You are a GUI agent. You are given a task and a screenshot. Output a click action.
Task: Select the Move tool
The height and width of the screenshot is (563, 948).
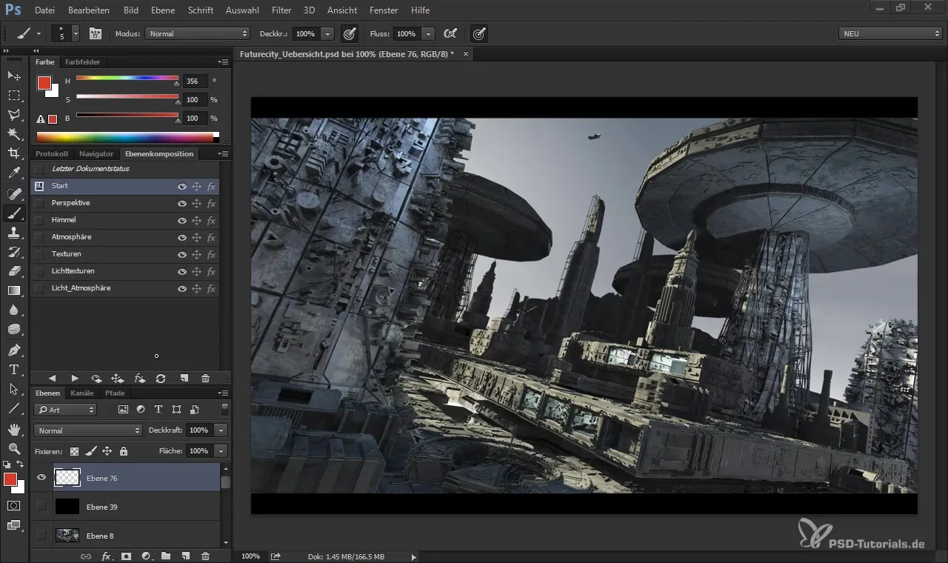[x=14, y=76]
